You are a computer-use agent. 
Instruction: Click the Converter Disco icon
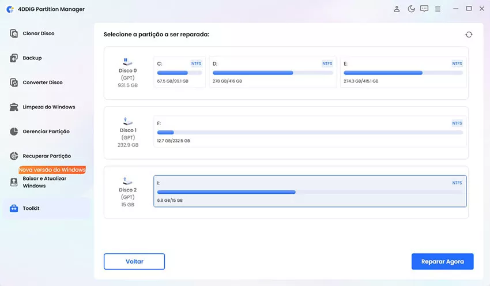(x=14, y=82)
